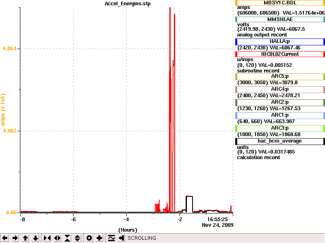Click the -4 hours tick label
The image size is (325, 243).
[x=126, y=220]
